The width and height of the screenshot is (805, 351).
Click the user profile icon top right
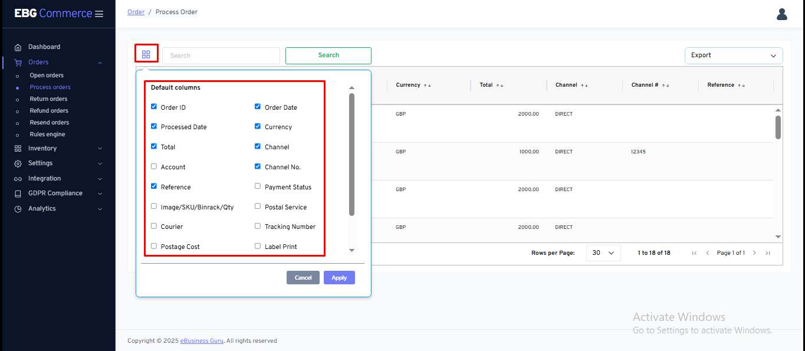click(781, 14)
